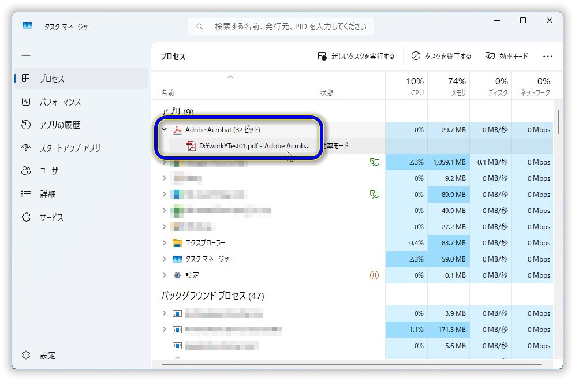Collapse the Adobe Acrobat (32 ビット) group
This screenshot has height=381, width=575.
[x=165, y=130]
